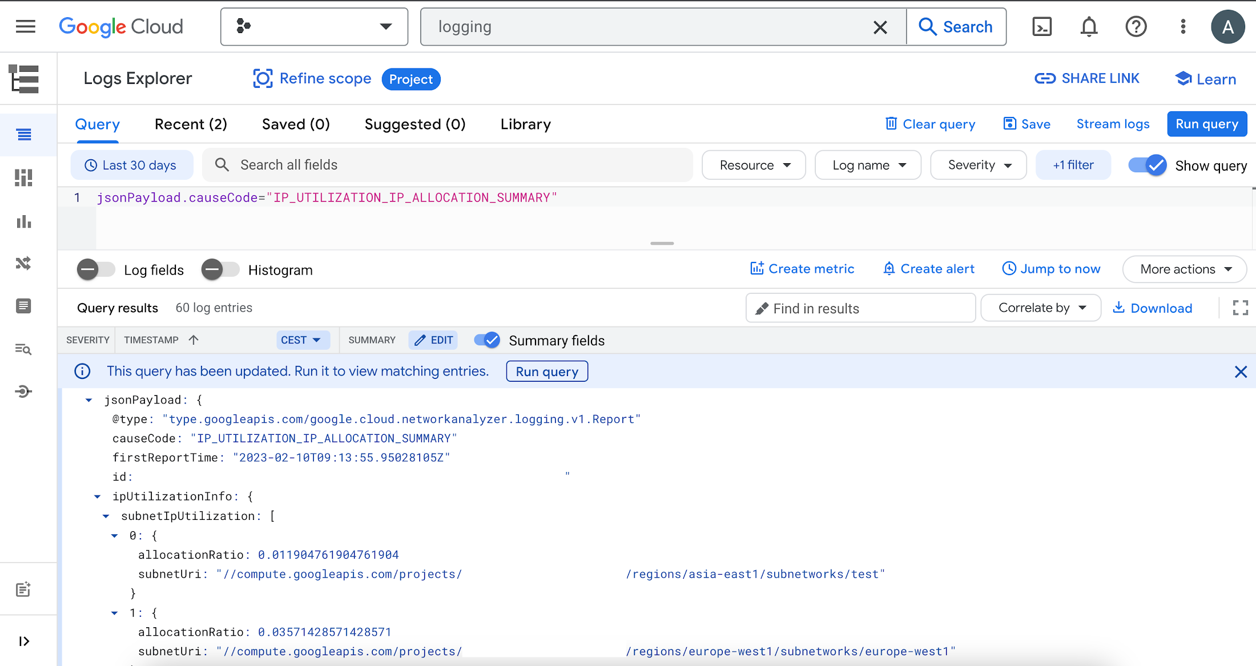The image size is (1256, 666).
Task: Open Log Router shuffle sidebar icon
Action: coord(23,263)
